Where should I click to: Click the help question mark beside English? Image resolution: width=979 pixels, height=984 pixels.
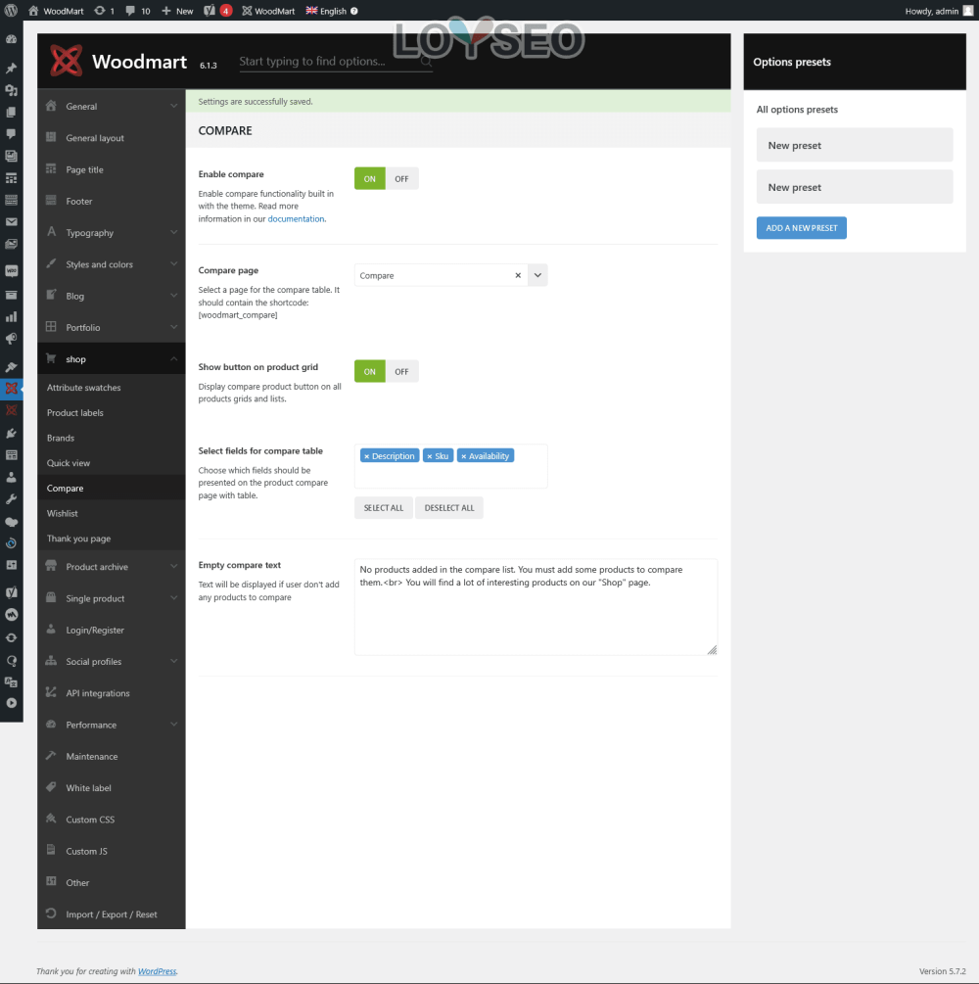[x=354, y=11]
